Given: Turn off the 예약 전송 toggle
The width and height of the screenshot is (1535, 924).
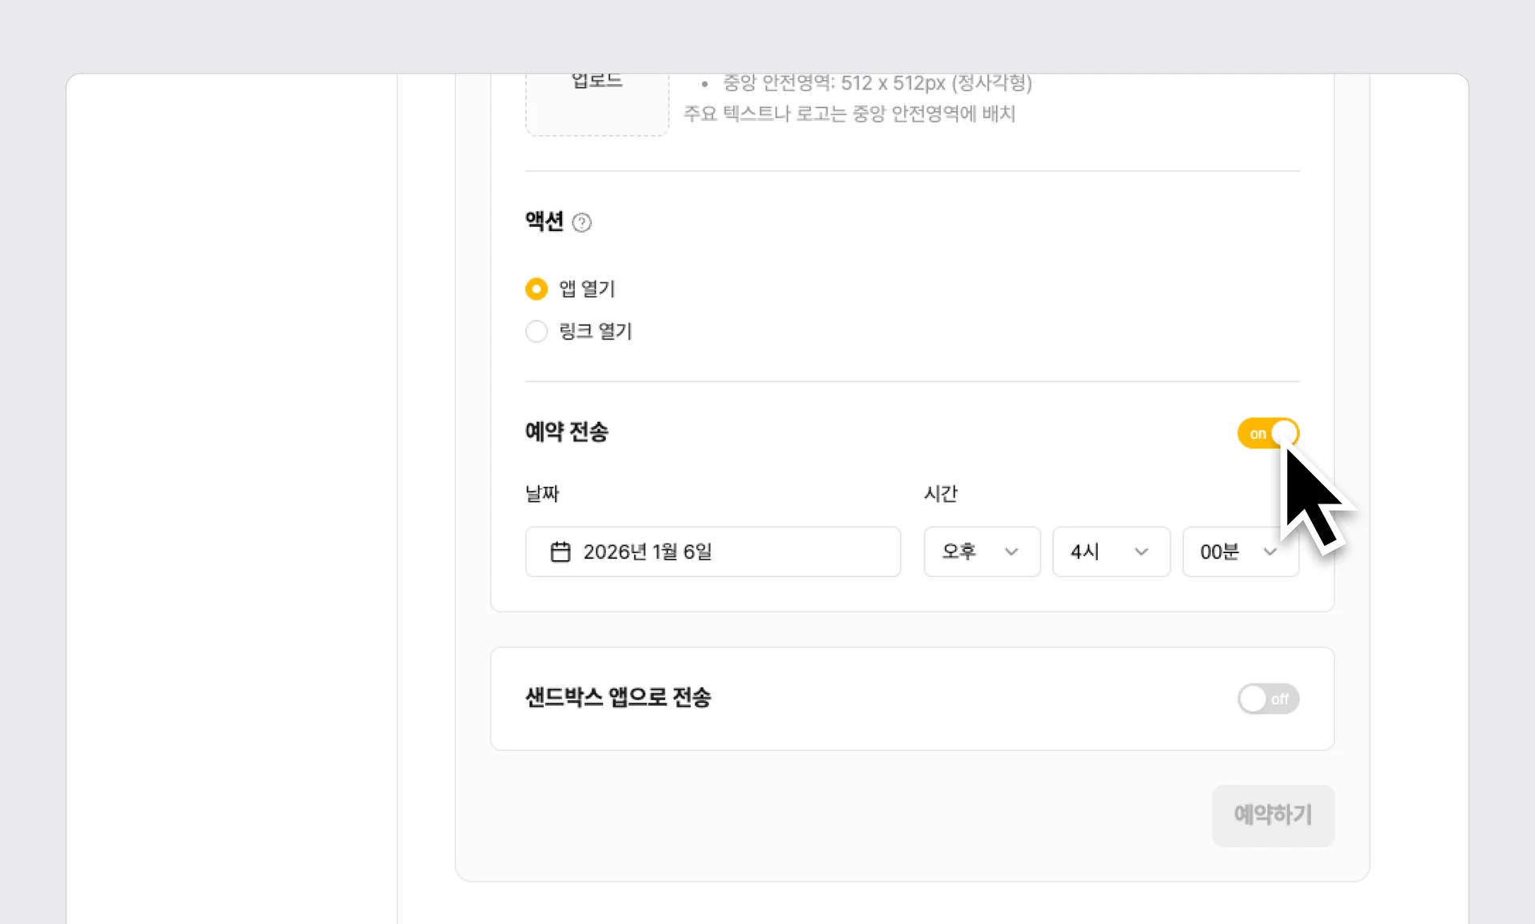Looking at the screenshot, I should (1267, 433).
